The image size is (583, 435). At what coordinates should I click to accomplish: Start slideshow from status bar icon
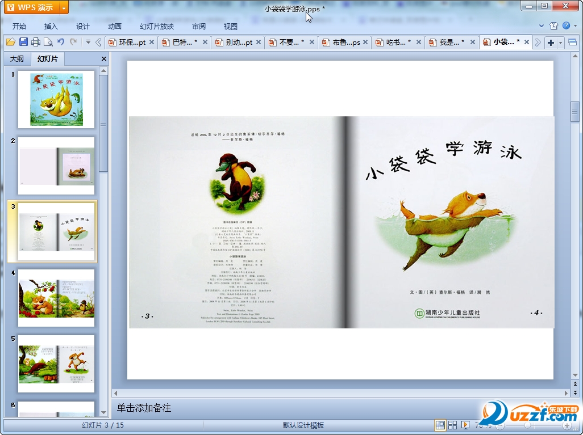pos(465,425)
